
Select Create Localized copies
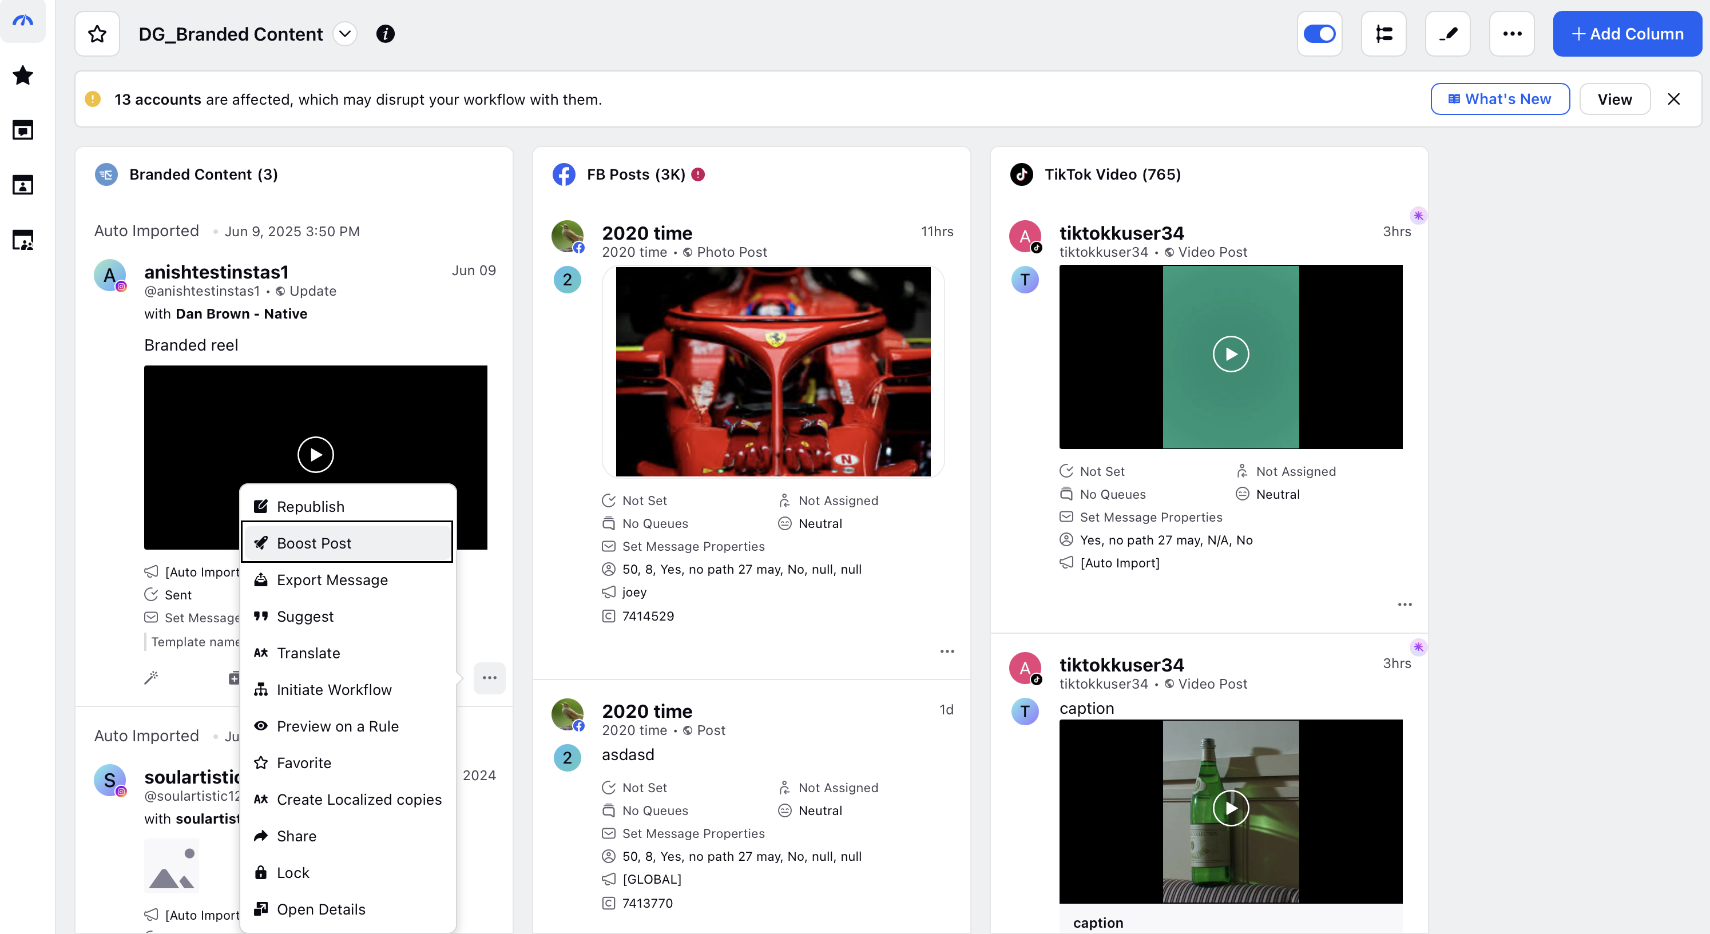[348, 799]
